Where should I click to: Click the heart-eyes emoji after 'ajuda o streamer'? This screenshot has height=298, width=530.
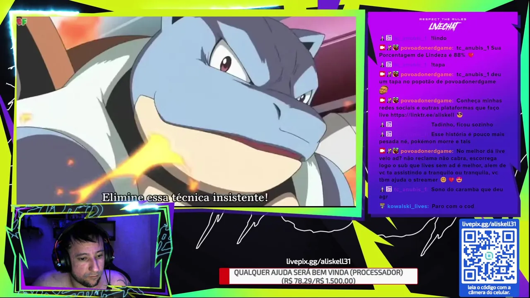[459, 180]
